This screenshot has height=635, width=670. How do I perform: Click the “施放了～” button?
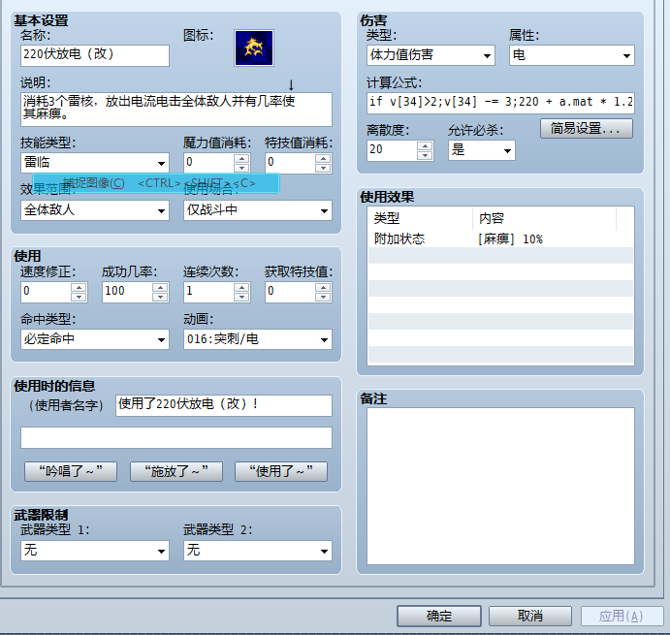pos(176,471)
